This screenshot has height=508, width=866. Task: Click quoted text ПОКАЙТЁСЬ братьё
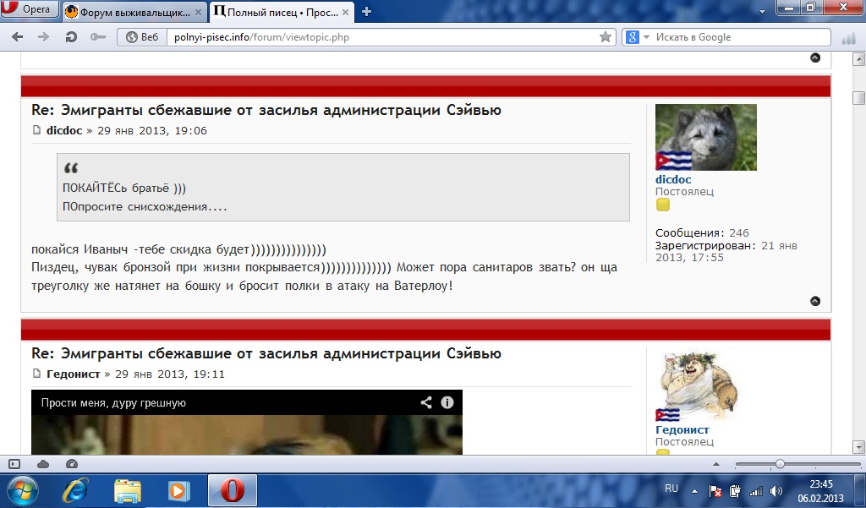[x=124, y=188]
